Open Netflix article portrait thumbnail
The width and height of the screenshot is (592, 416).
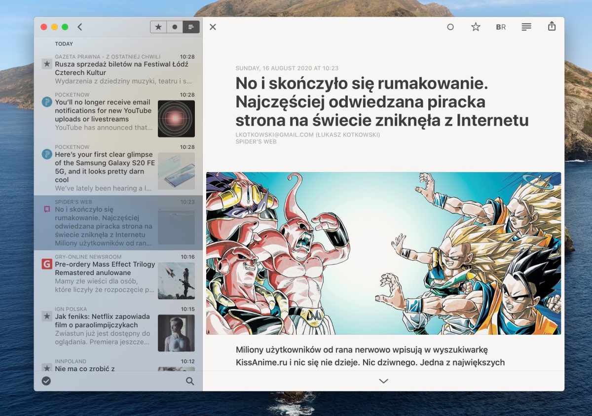176,333
